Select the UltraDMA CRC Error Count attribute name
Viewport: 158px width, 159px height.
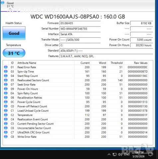(33, 132)
